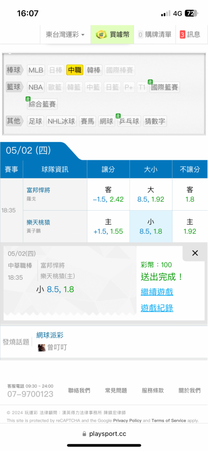This screenshot has width=208, height=451.
Task: Tap the battery indicator in status bar
Action: point(191,13)
